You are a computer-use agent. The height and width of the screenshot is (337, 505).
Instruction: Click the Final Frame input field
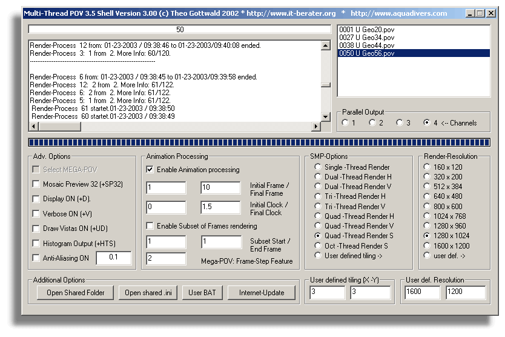coord(220,188)
